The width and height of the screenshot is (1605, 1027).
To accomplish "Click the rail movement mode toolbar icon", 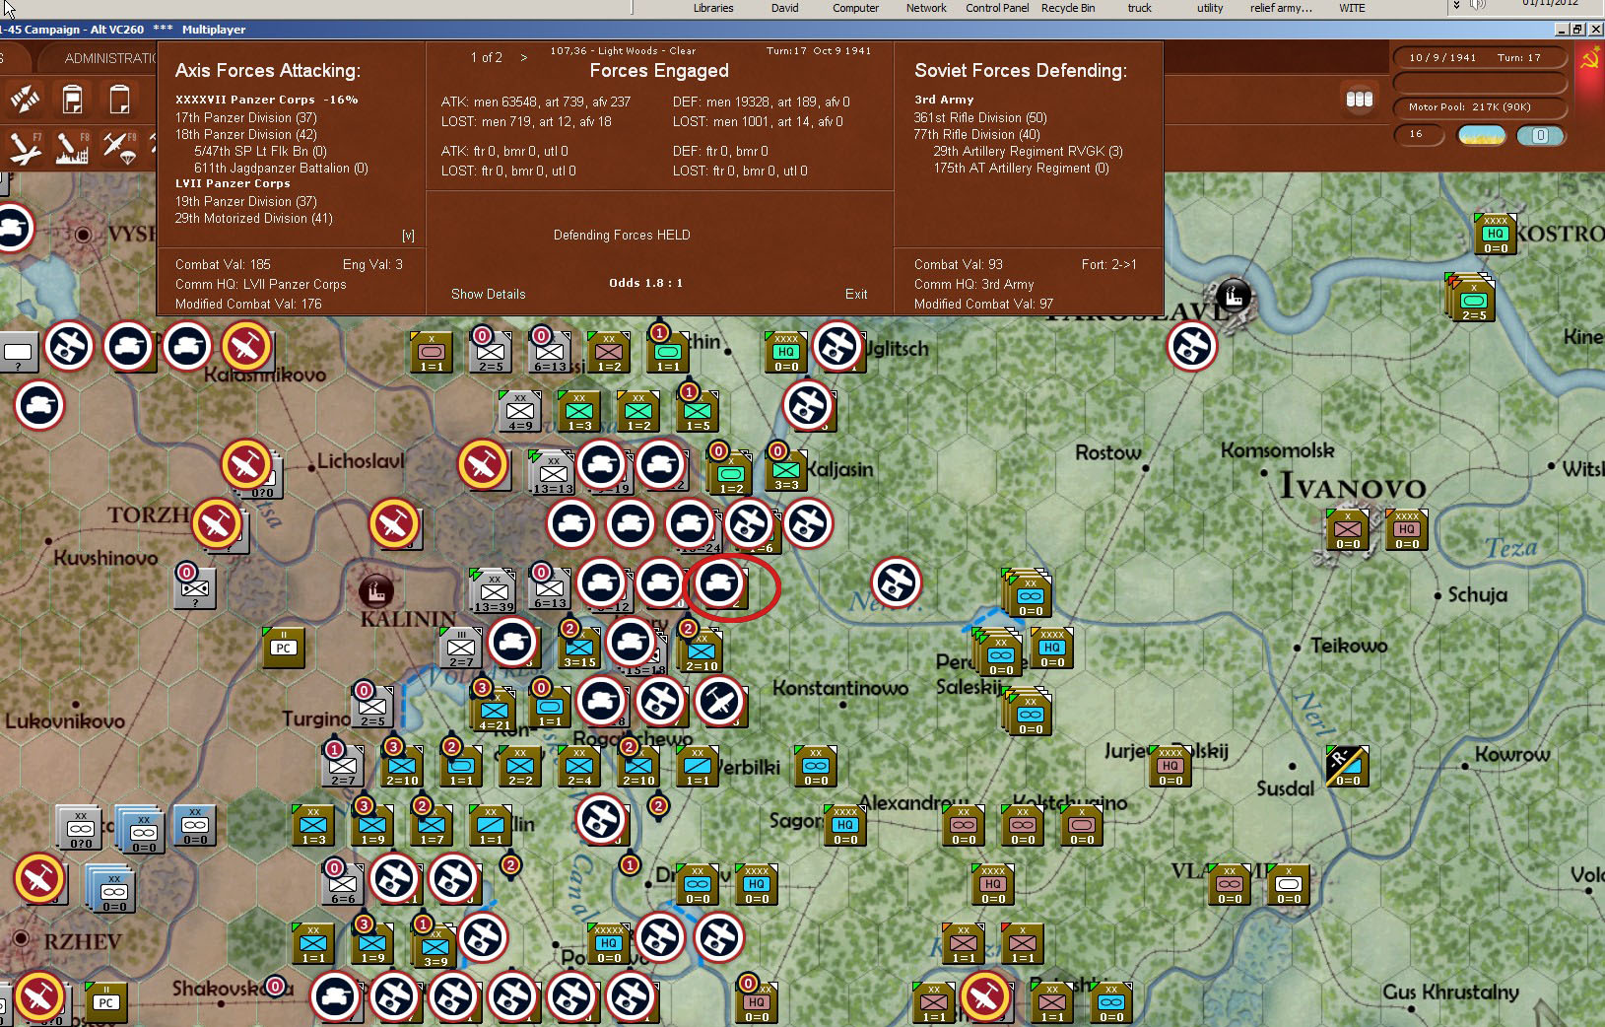I will [25, 100].
